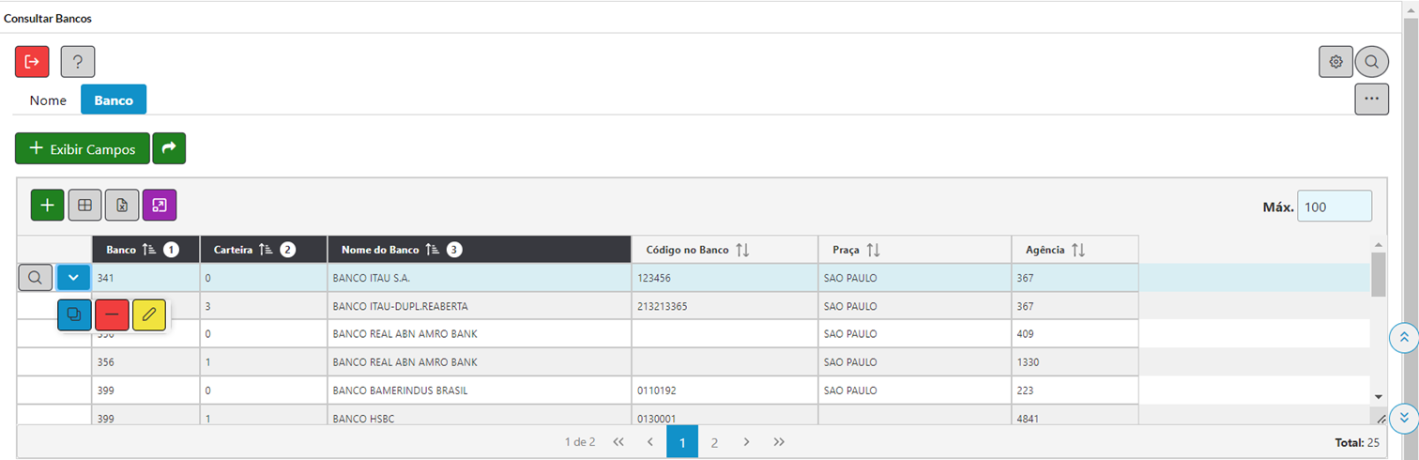Open settings using the gear icon
This screenshot has width=1419, height=460.
pyautogui.click(x=1335, y=62)
